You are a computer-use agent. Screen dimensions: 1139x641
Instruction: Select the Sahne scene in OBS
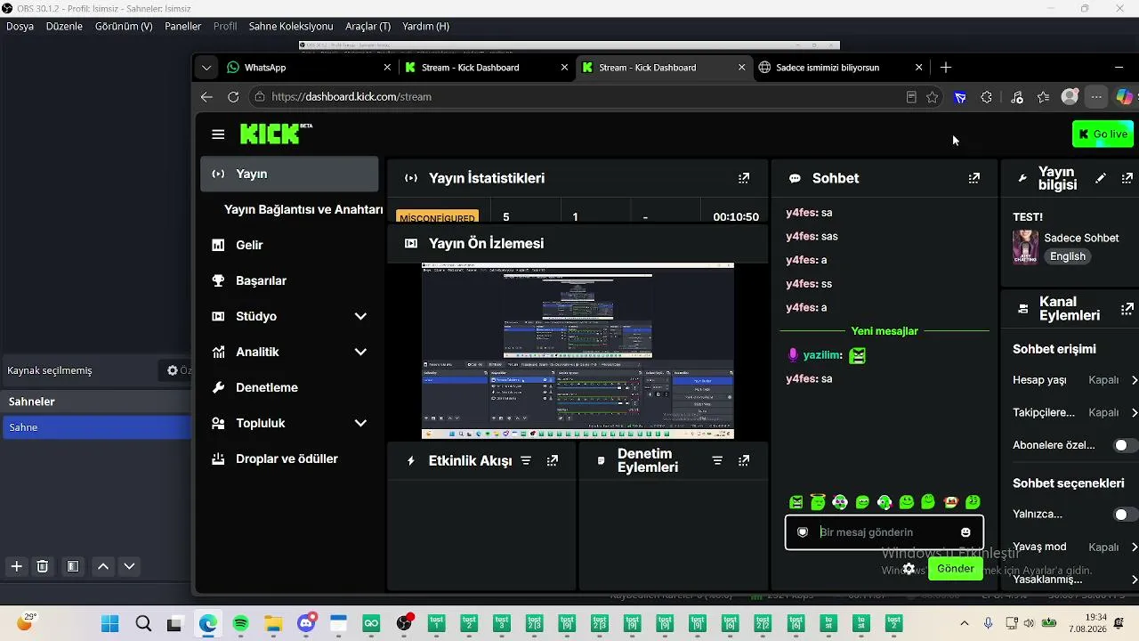[96, 427]
